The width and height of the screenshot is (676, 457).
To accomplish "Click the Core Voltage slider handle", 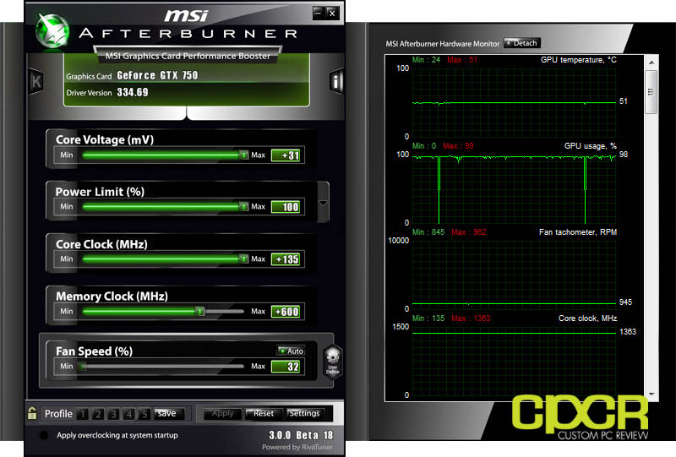I will [x=243, y=155].
